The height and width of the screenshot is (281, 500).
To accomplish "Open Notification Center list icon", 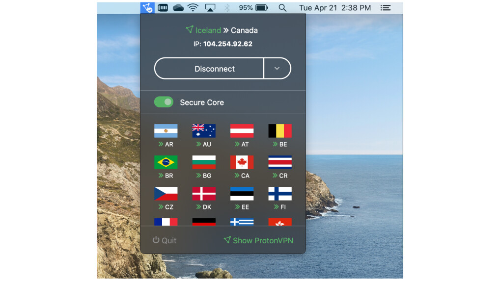I will pyautogui.click(x=386, y=8).
